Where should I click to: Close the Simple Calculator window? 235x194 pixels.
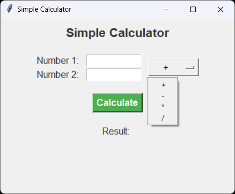pos(220,9)
